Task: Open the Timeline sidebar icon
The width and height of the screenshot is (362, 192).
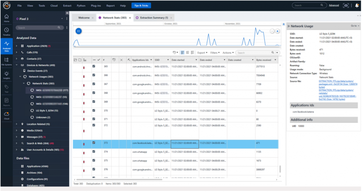Action: pos(6,31)
